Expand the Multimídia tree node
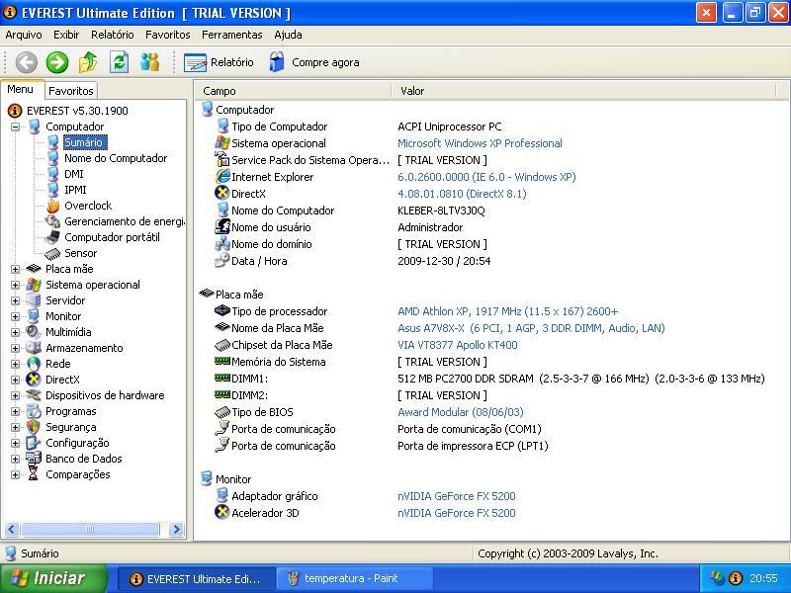This screenshot has width=791, height=593. point(15,332)
